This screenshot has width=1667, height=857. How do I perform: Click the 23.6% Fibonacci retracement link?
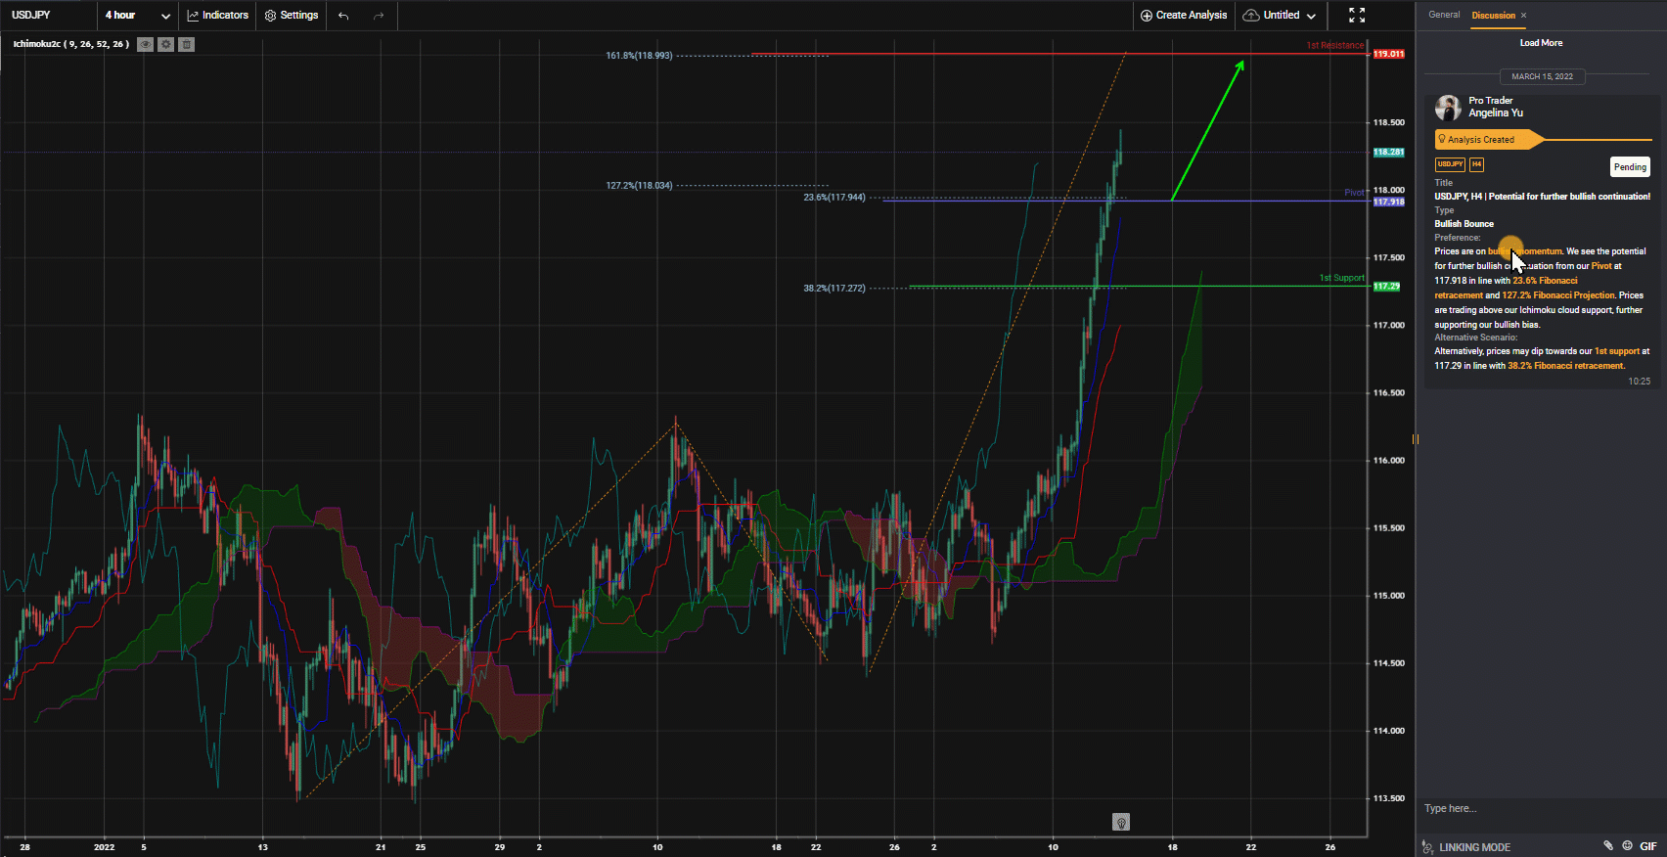click(1506, 288)
